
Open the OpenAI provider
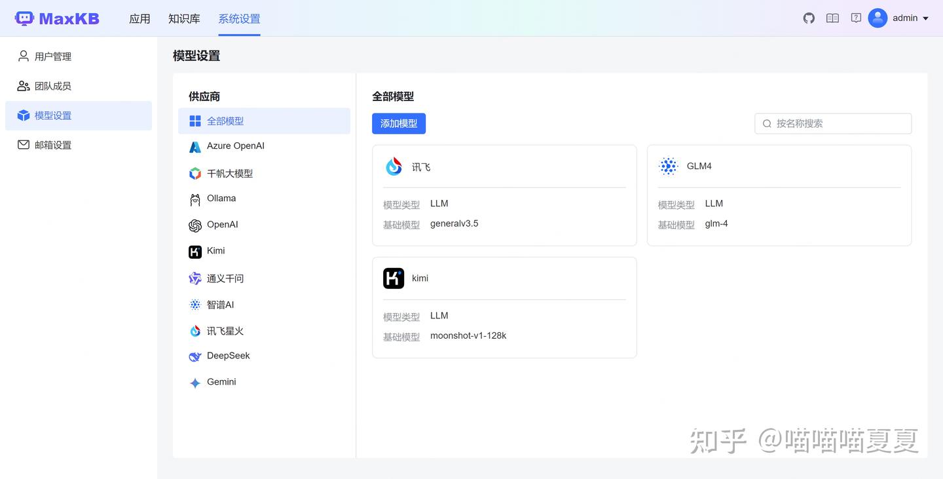pos(222,225)
